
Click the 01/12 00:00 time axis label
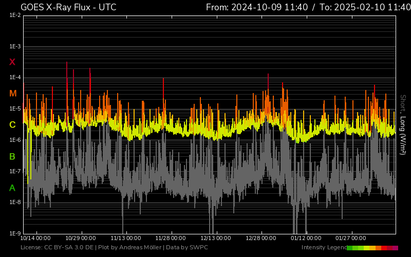click(306, 238)
